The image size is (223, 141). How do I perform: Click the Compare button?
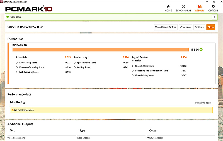(x=185, y=27)
